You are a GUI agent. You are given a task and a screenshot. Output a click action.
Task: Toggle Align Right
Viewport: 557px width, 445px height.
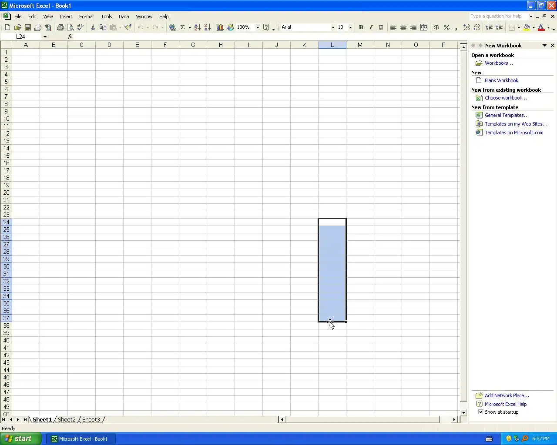pyautogui.click(x=413, y=27)
